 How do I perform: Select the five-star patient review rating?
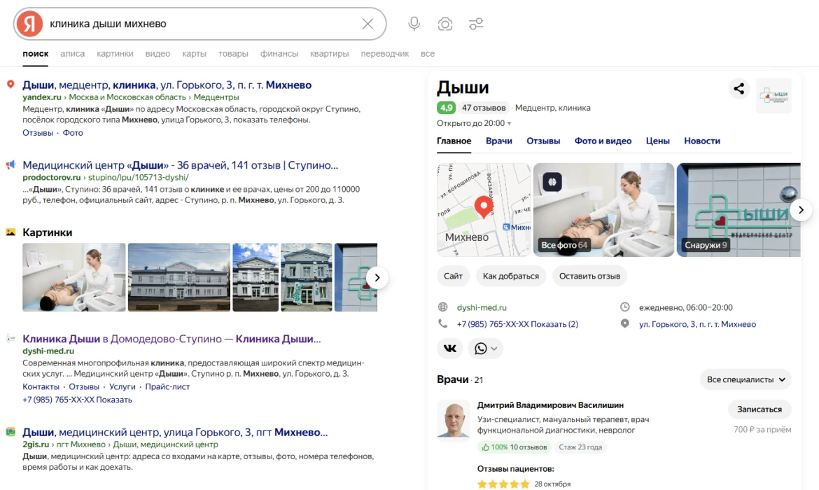click(x=504, y=483)
